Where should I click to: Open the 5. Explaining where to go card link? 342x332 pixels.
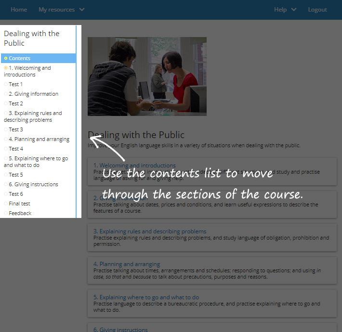[x=146, y=297]
